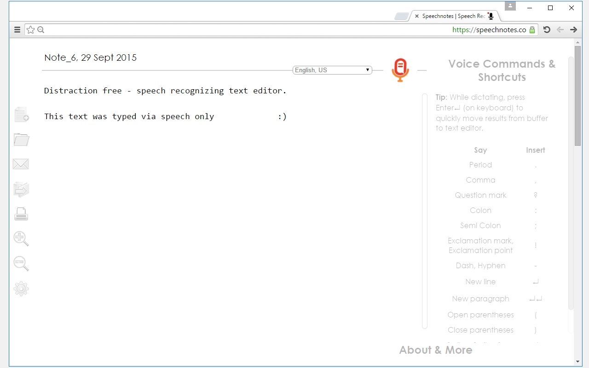The width and height of the screenshot is (589, 368).
Task: Click the envelope email icon
Action: [x=21, y=164]
